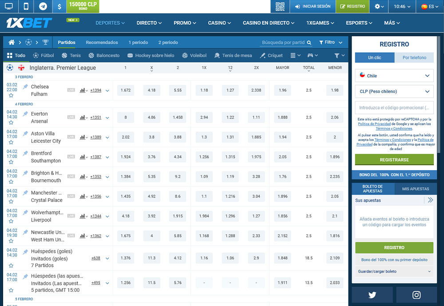Switch to the MIS APUESTAS tab
Image resolution: width=444 pixels, height=306 pixels.
coord(416,189)
